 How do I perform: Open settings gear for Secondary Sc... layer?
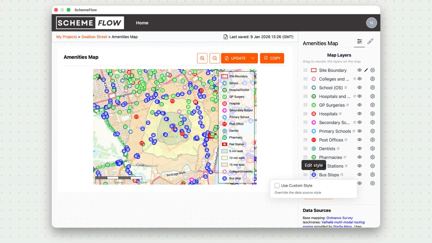click(x=373, y=122)
